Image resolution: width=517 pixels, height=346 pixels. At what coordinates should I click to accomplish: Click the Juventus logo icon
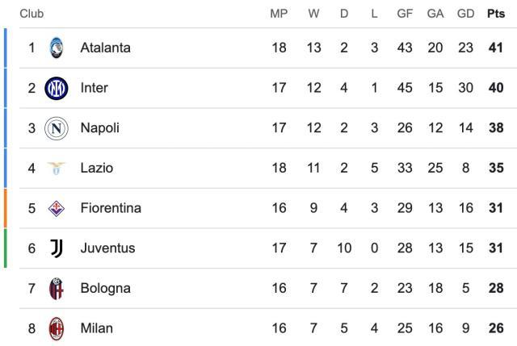tap(57, 248)
